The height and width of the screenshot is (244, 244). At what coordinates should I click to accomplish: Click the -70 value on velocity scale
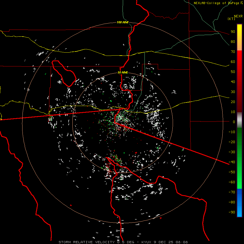232,192
